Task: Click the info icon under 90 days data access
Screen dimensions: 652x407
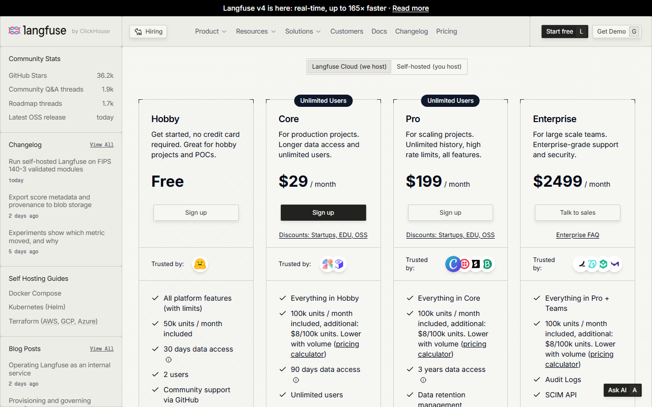Action: click(296, 380)
